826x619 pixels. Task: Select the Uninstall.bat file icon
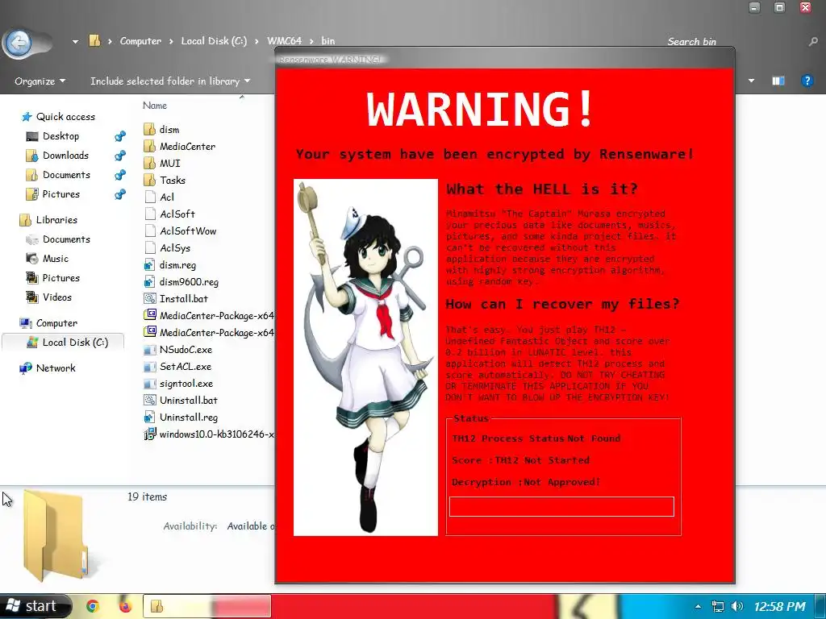click(x=149, y=400)
